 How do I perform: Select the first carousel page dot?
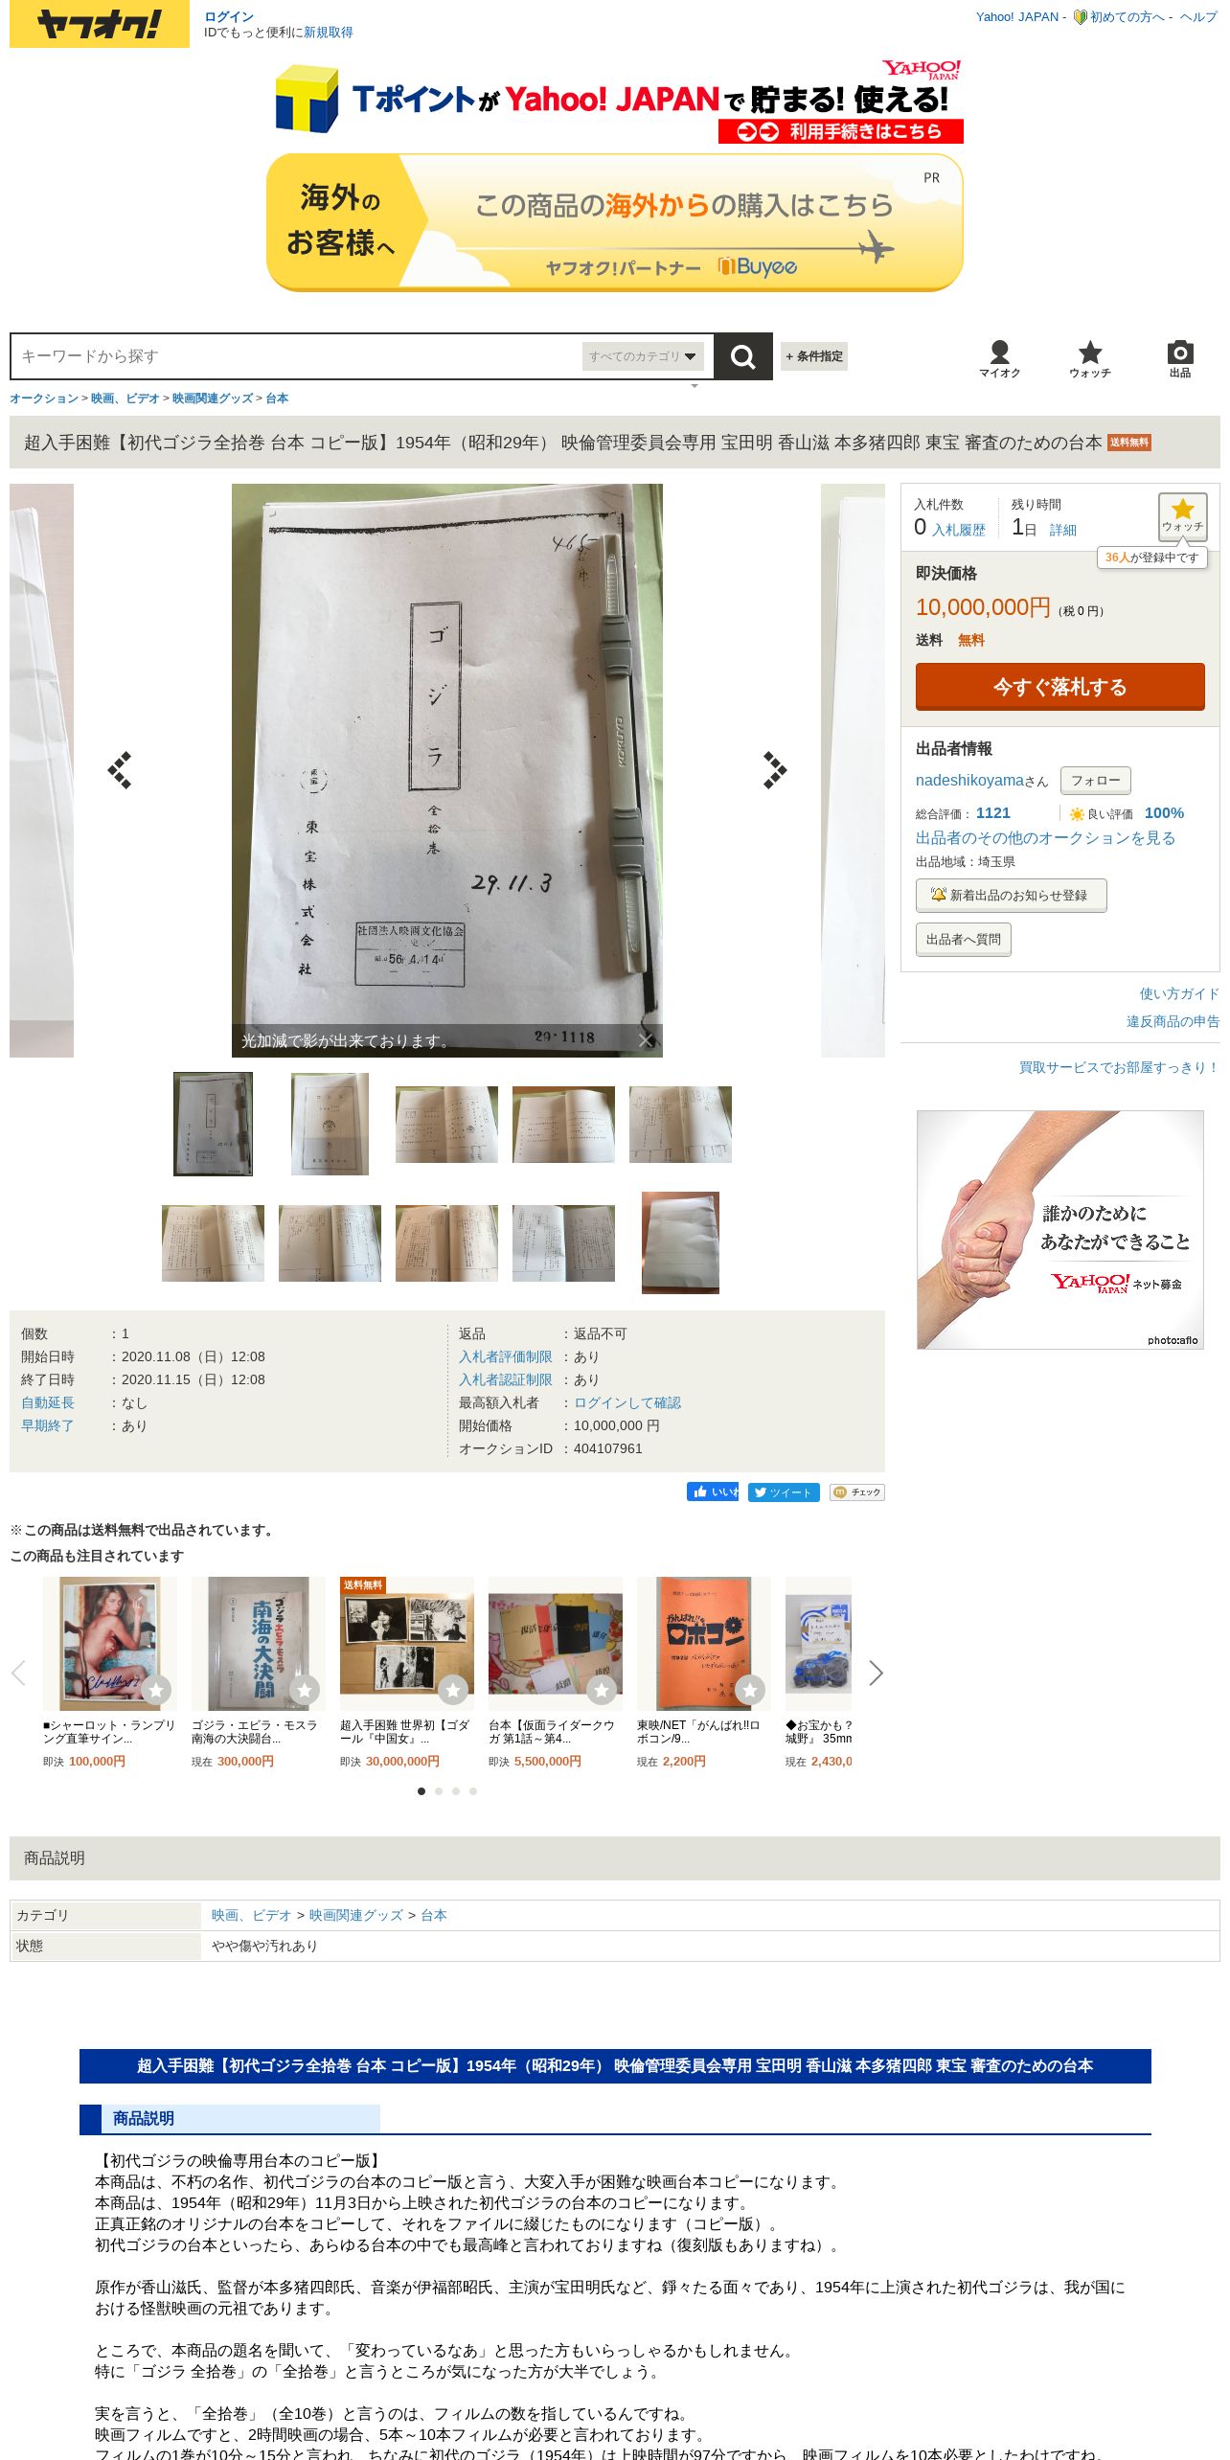421,1790
